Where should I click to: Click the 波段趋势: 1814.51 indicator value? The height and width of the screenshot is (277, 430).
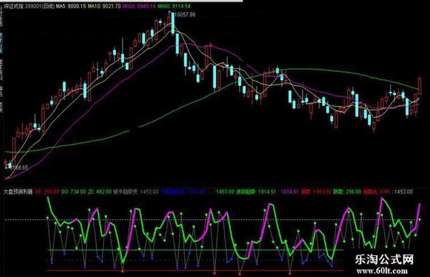click(x=256, y=191)
